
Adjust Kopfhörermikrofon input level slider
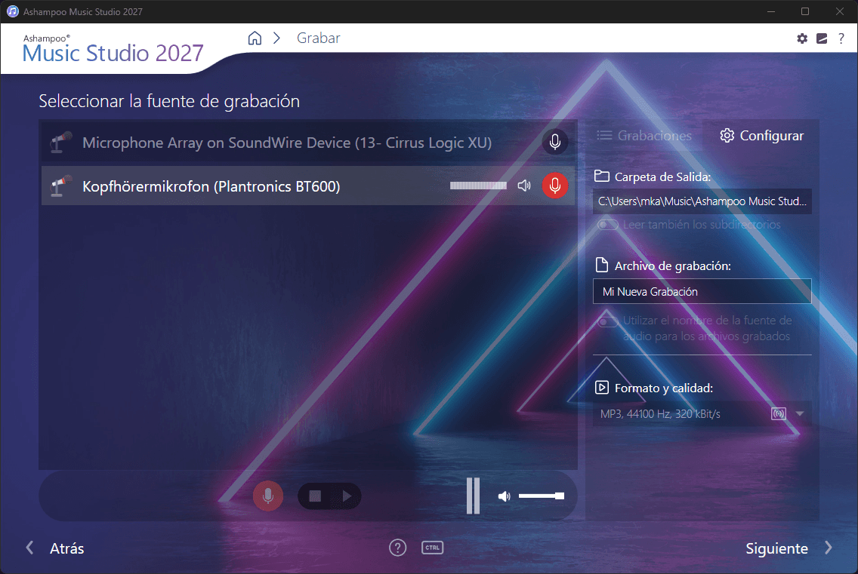pyautogui.click(x=478, y=186)
